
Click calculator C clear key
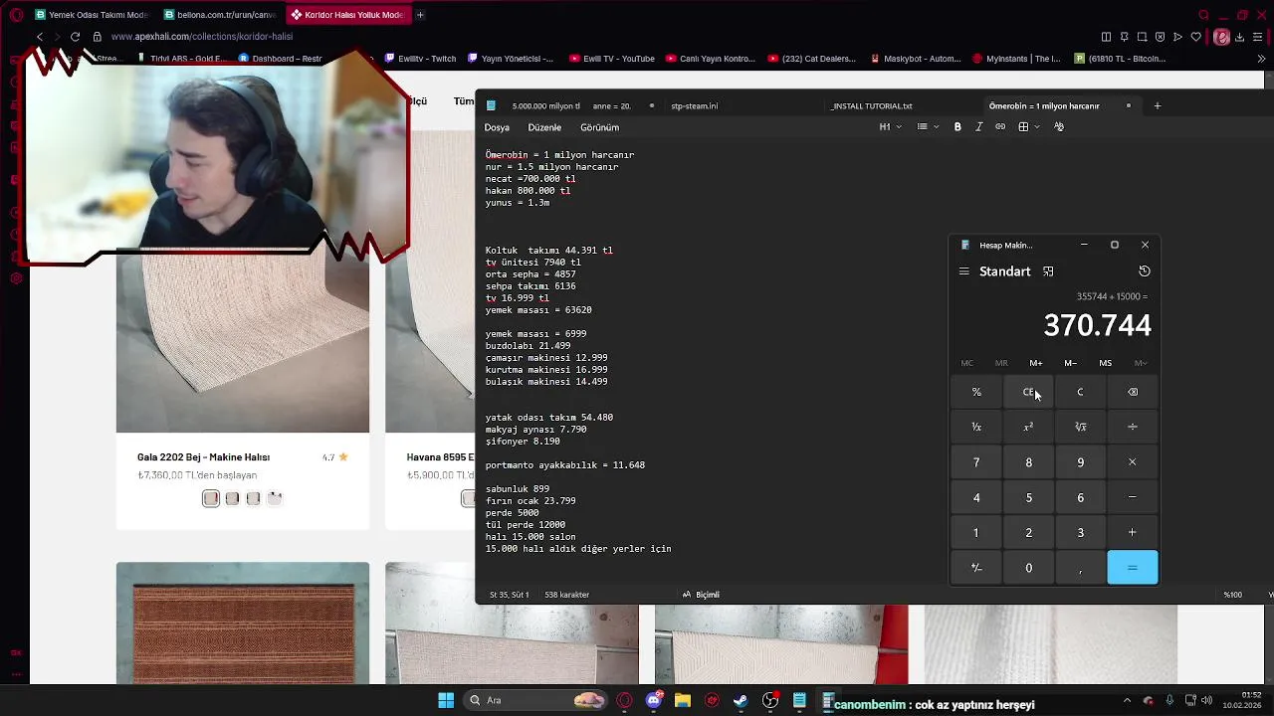coord(1080,392)
